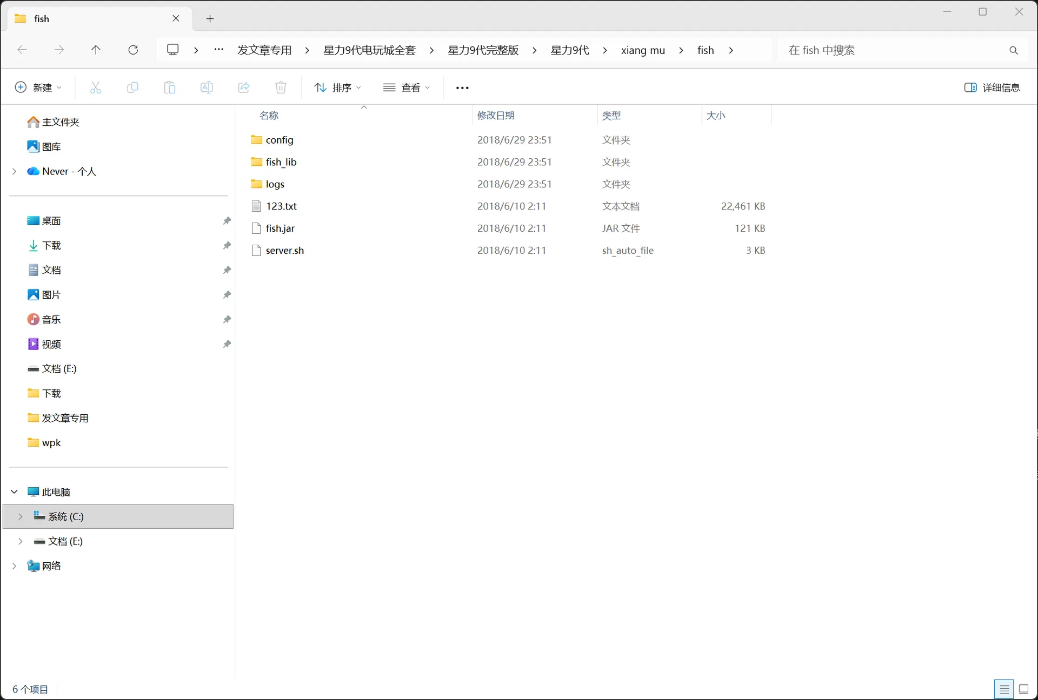
Task: Go forward with the right arrow
Action: click(x=59, y=50)
